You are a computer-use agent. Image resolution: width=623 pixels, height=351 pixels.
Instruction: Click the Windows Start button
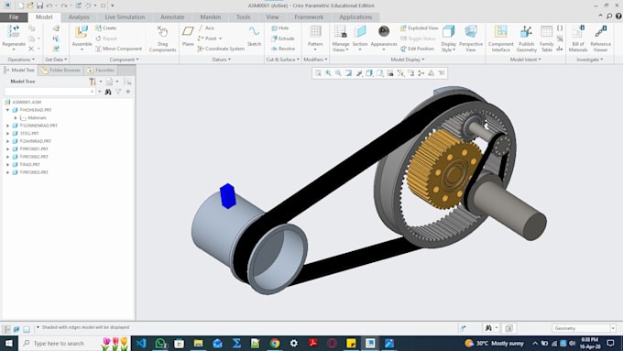9,343
